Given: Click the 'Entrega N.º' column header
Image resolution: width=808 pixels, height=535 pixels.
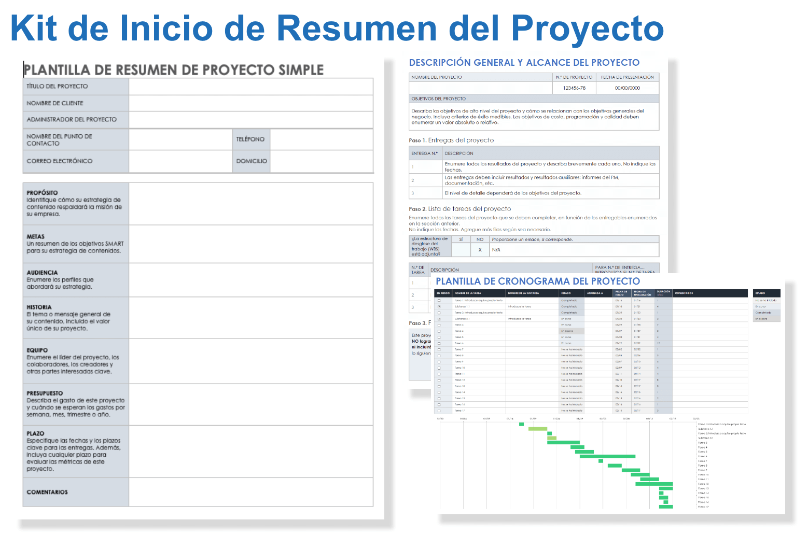Looking at the screenshot, I should (425, 153).
